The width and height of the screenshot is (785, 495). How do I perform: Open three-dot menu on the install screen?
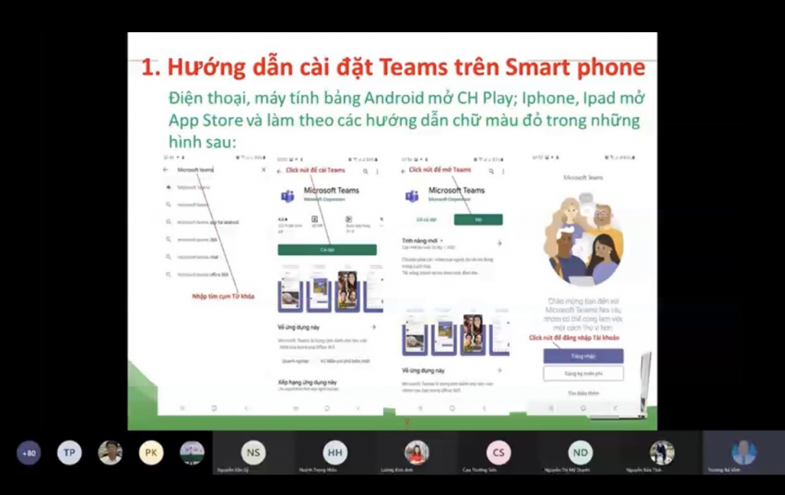[377, 170]
